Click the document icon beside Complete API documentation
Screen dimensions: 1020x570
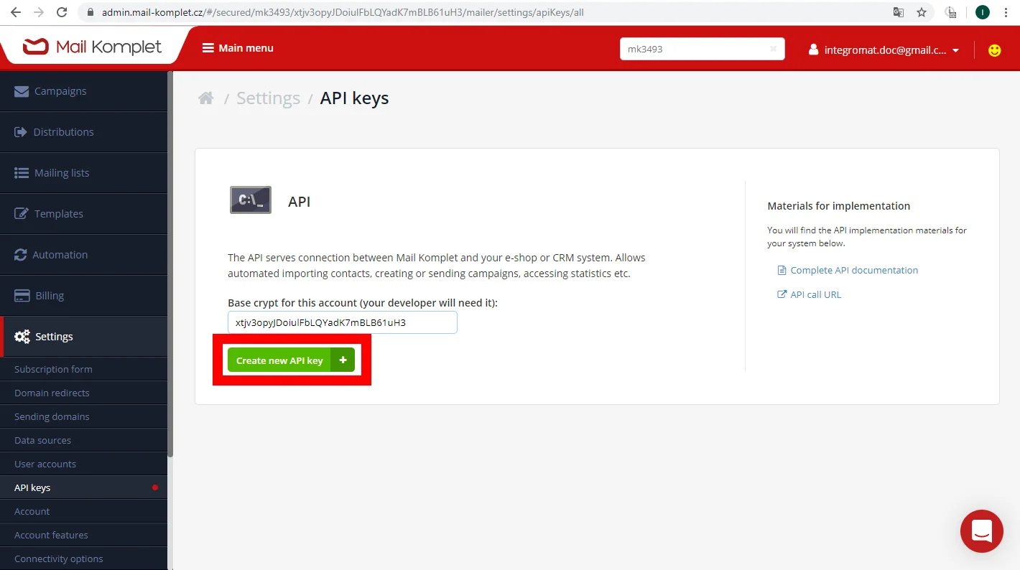tap(782, 271)
